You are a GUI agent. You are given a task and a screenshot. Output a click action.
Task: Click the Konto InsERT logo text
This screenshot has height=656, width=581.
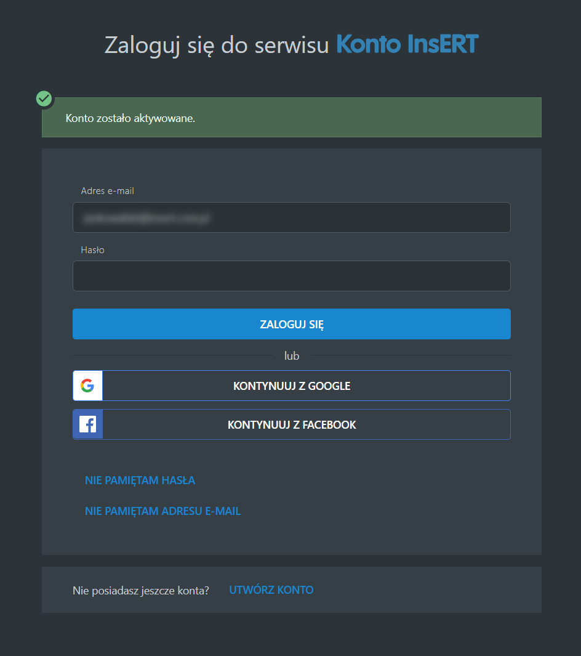click(x=407, y=44)
